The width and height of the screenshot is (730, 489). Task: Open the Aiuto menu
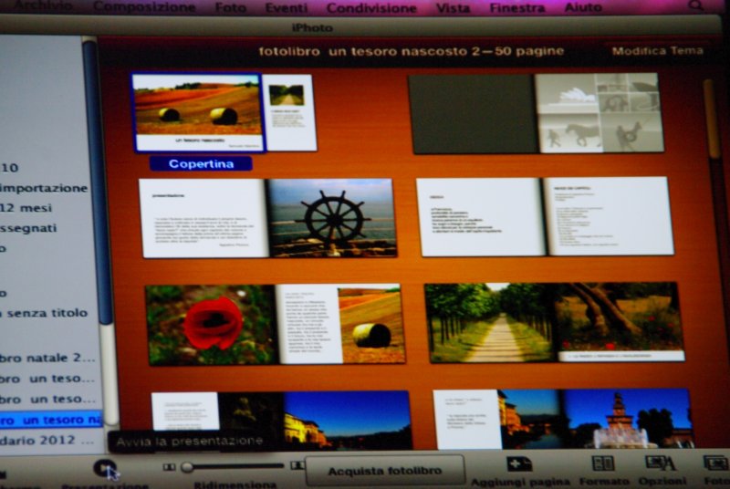583,7
